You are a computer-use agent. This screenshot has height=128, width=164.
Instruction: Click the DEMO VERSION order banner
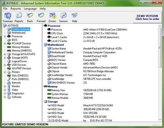(147, 17)
